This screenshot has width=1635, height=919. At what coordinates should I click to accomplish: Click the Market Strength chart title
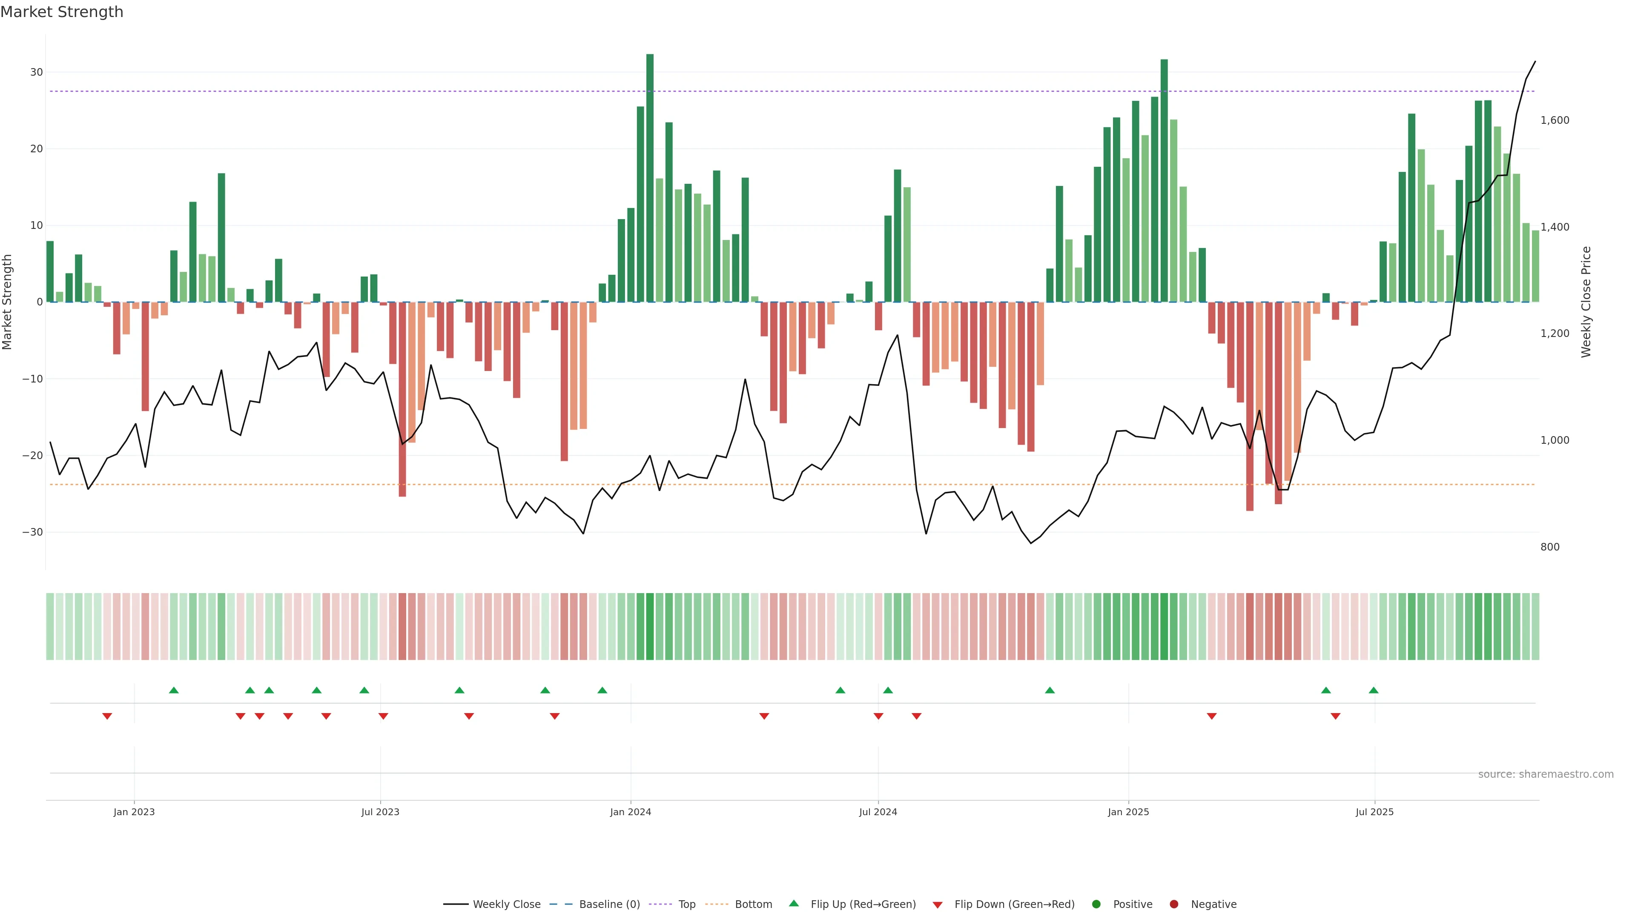click(x=62, y=12)
